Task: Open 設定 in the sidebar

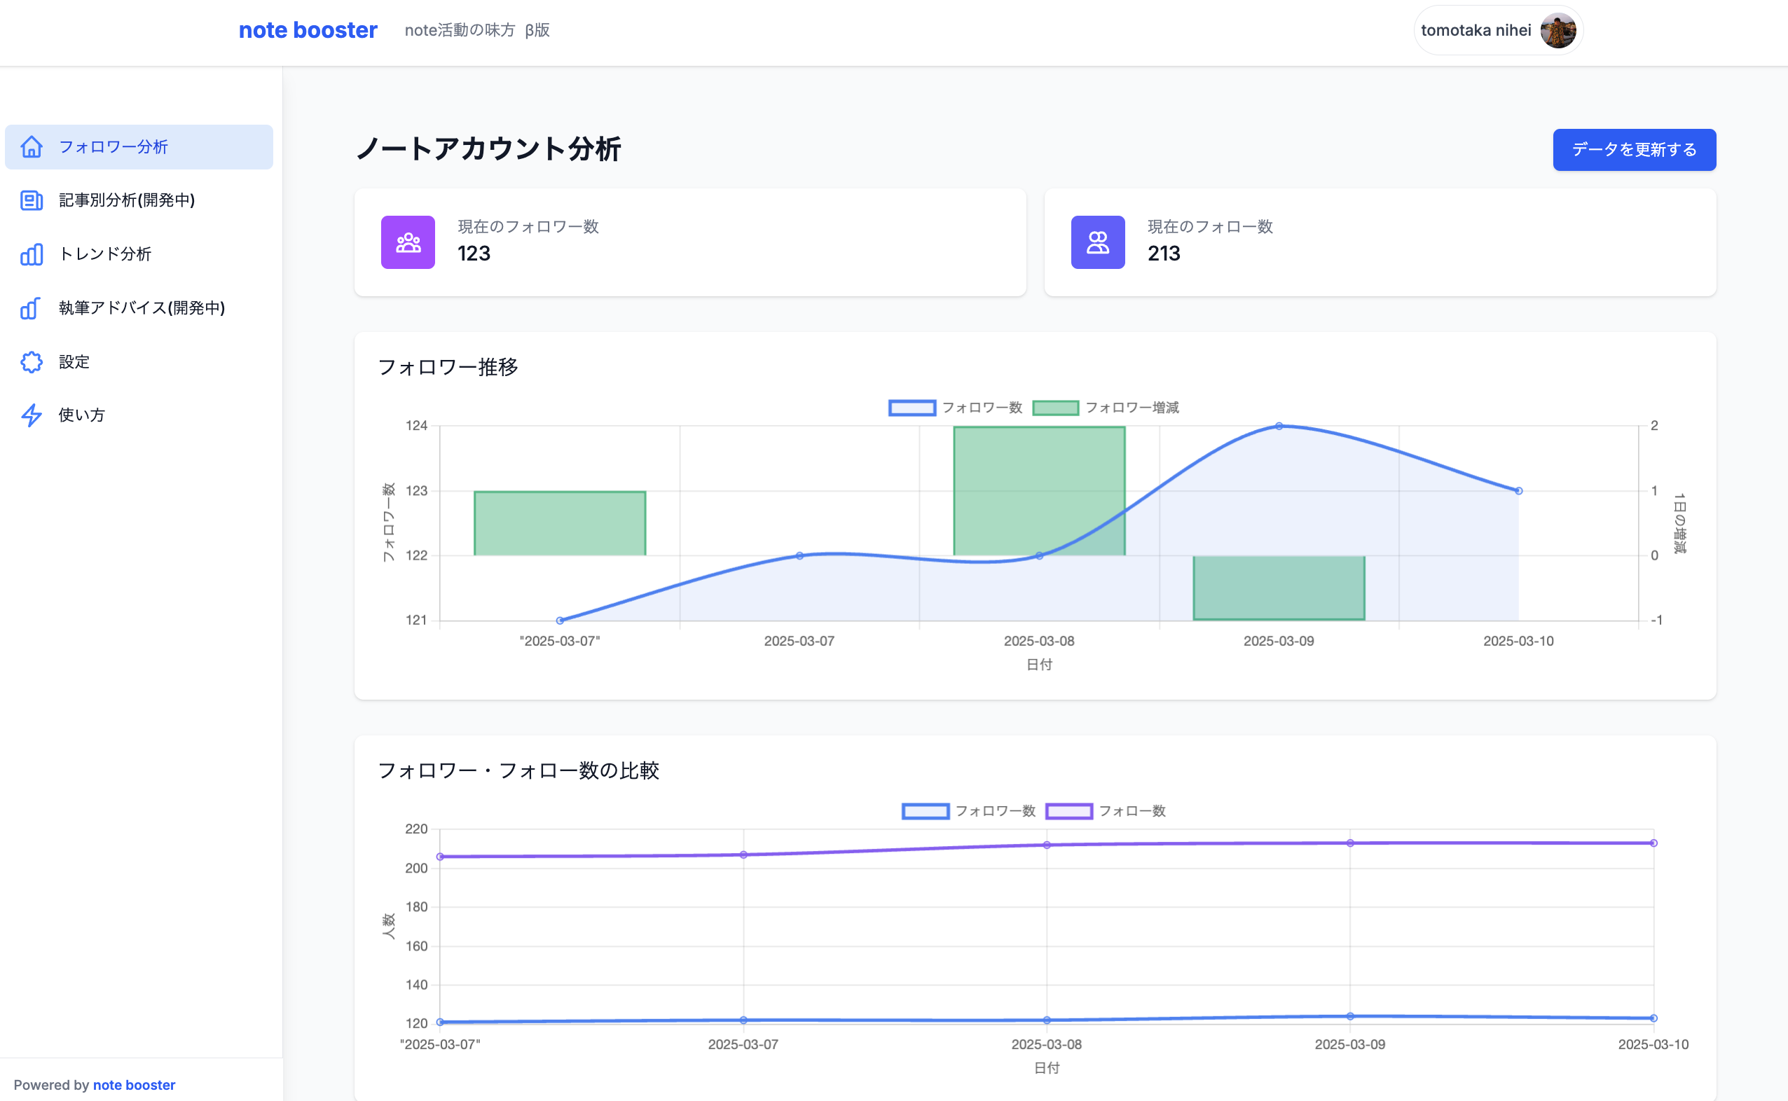Action: pyautogui.click(x=74, y=362)
